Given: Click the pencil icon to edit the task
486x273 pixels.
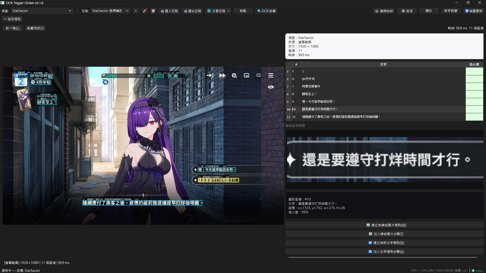Looking at the screenshot, I should tap(145, 11).
